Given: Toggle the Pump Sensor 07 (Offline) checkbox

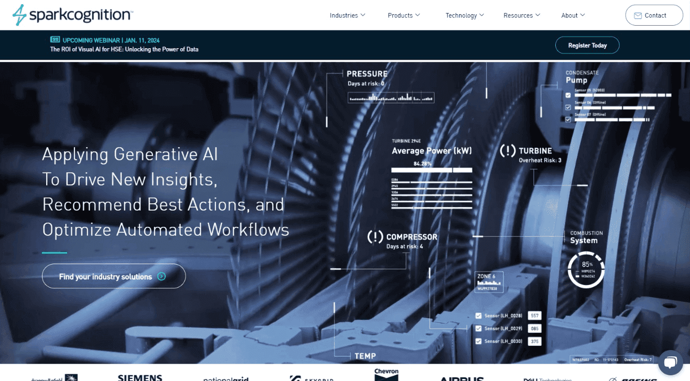Looking at the screenshot, I should click(568, 119).
